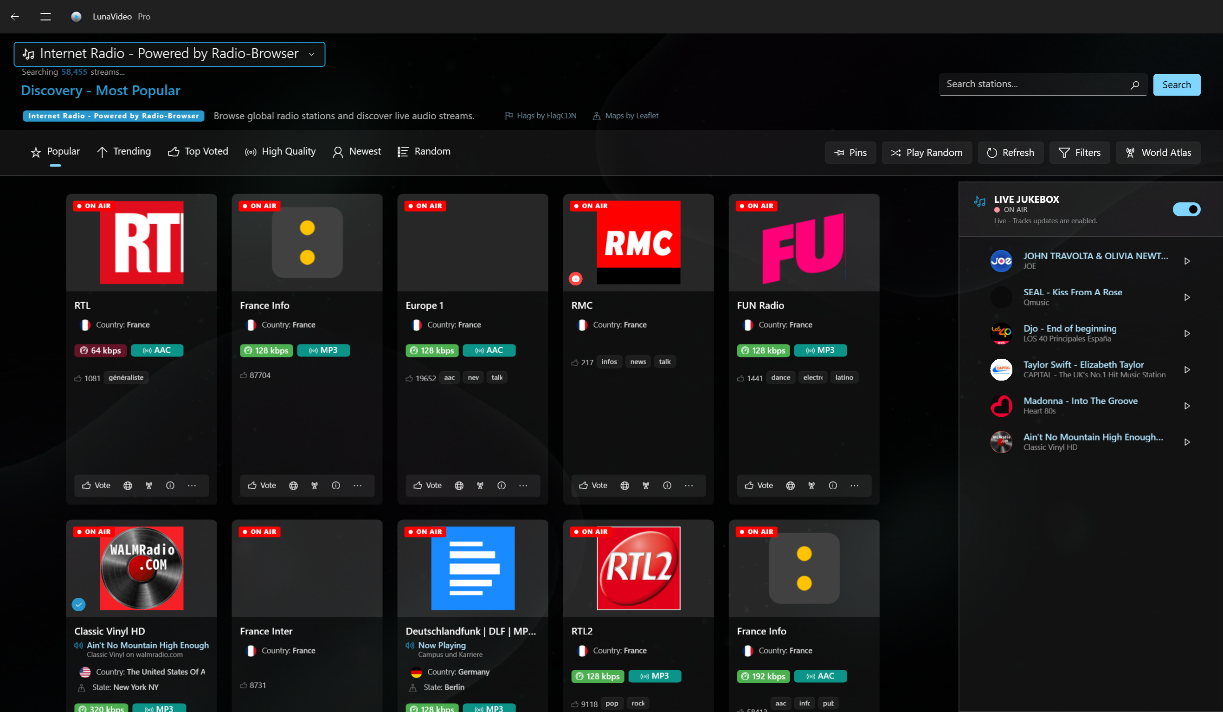Image resolution: width=1223 pixels, height=712 pixels.
Task: Open the Pins list
Action: [x=850, y=153]
